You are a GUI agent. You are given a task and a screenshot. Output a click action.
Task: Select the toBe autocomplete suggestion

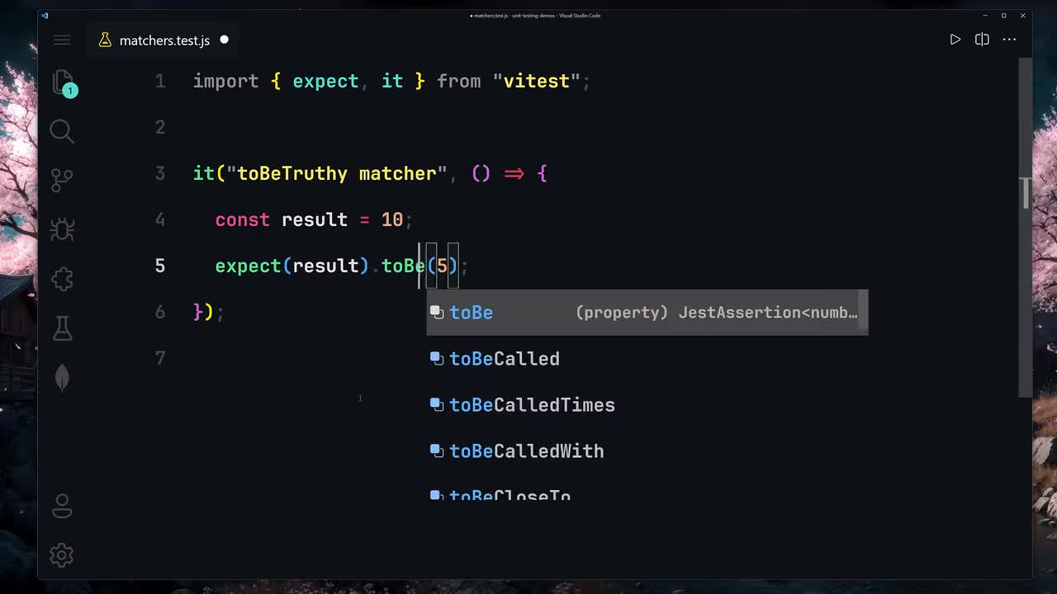[647, 313]
